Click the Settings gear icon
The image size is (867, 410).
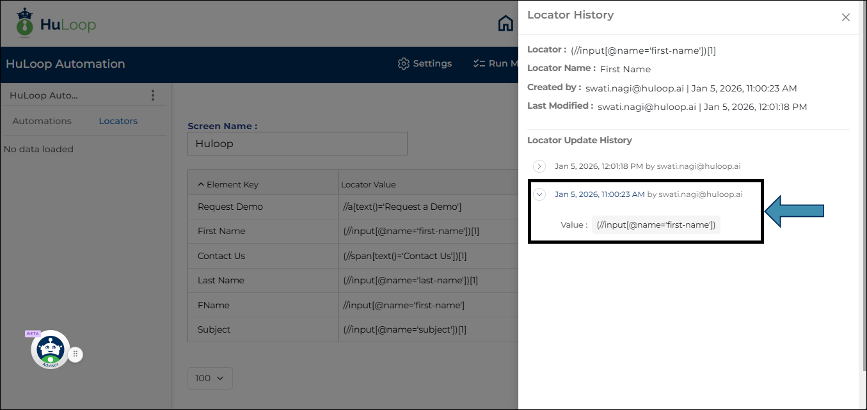point(403,63)
